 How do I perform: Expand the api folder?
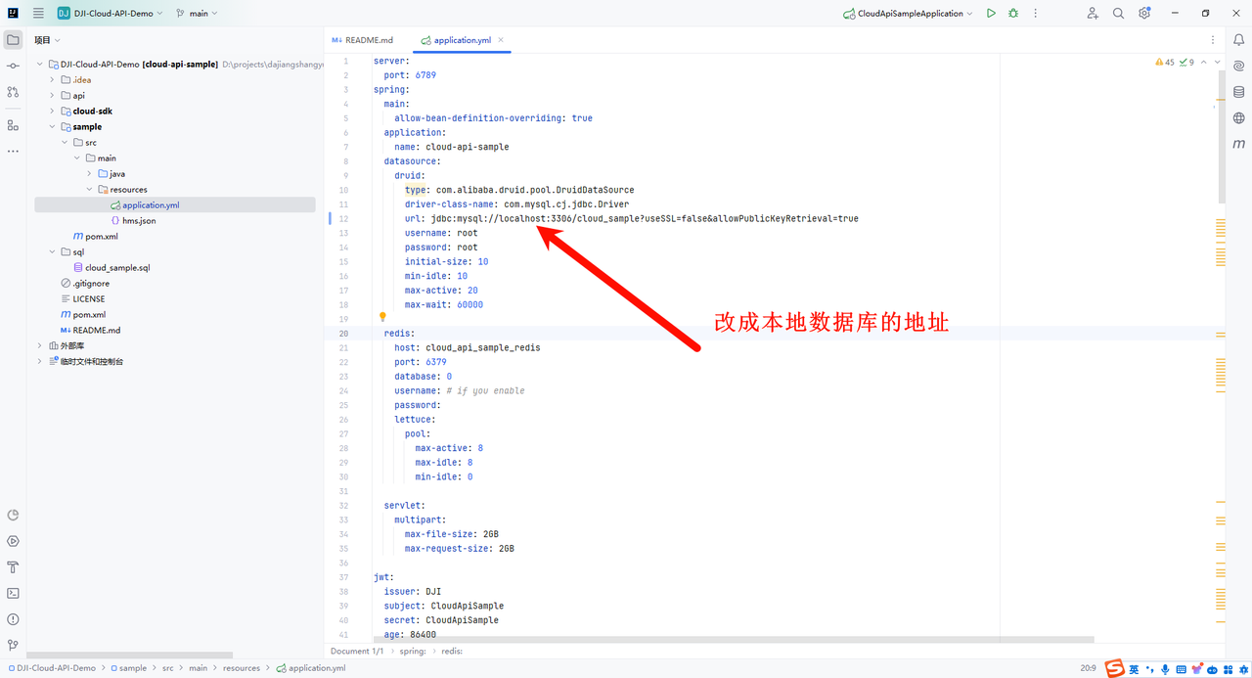click(x=53, y=96)
